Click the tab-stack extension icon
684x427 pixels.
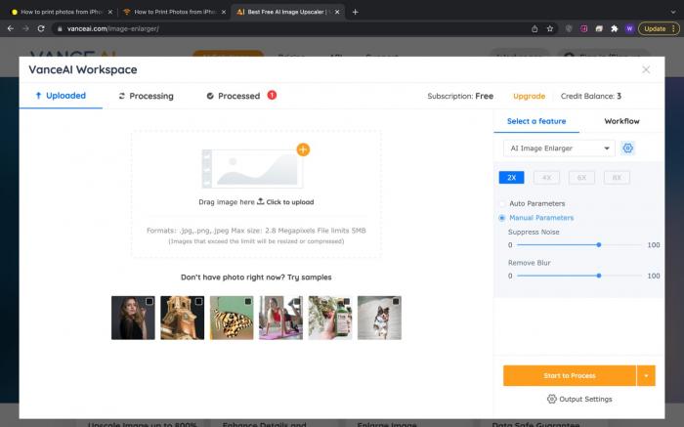click(x=599, y=28)
